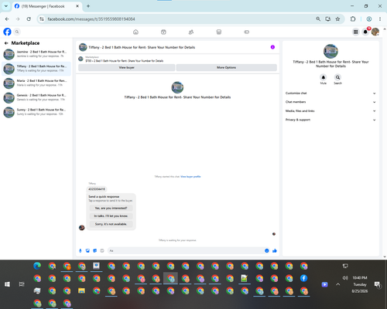Send a thumbs-up like

coord(275,250)
